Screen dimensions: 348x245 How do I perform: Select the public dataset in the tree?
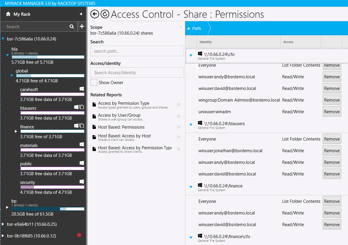[26, 164]
